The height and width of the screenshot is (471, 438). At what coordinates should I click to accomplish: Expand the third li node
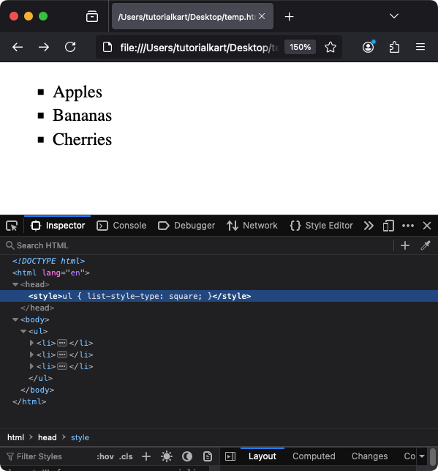(31, 366)
